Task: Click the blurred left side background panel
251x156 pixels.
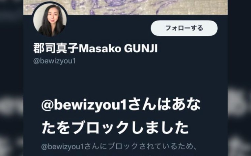Action: (x=12, y=78)
